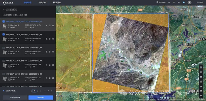This screenshot has height=101, width=206.
Task: Go back using the public data search arrow
Action: (4, 10)
